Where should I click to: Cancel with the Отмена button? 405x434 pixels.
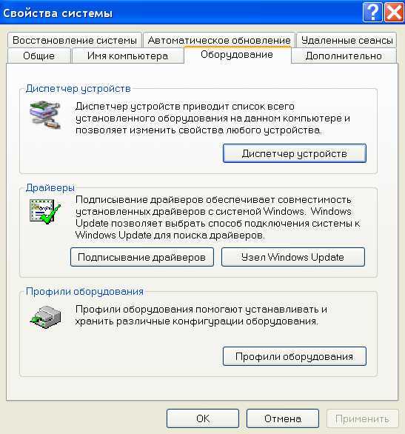coord(282,418)
